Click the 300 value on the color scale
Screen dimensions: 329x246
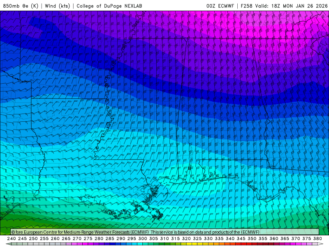click(143, 239)
